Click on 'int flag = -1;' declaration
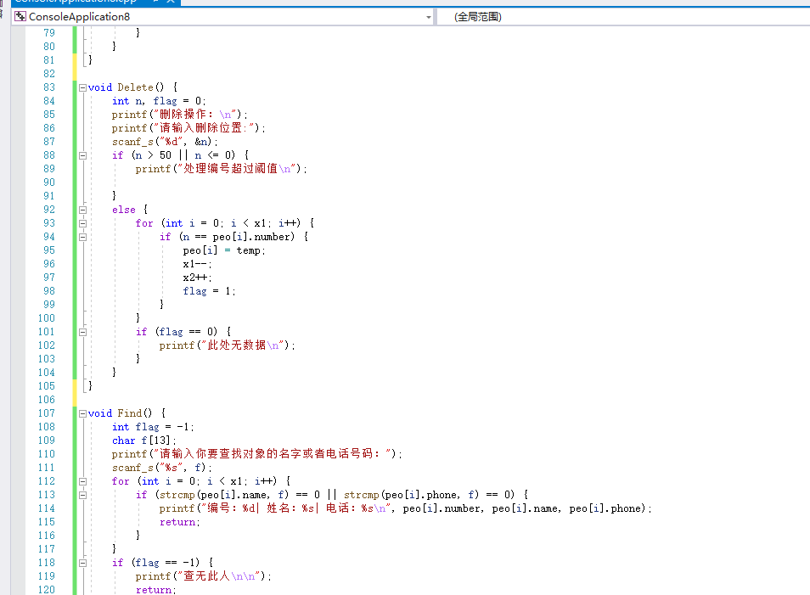The height and width of the screenshot is (595, 810). click(x=153, y=427)
